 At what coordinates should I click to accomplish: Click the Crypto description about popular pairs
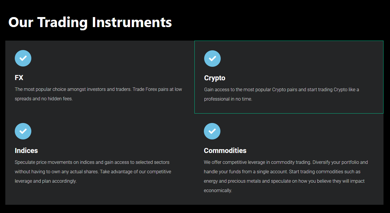click(x=282, y=94)
